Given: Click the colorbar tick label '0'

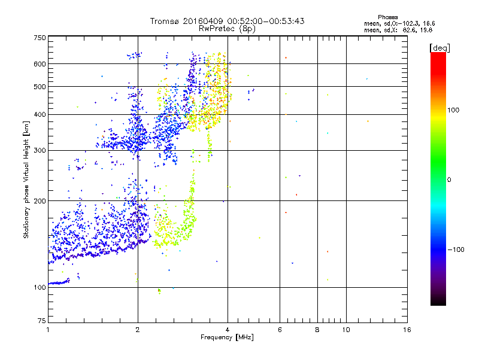Looking at the screenshot, I should (448, 180).
